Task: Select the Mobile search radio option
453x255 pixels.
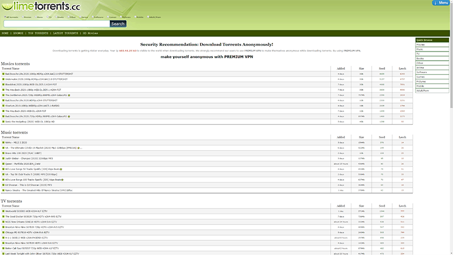Action: coord(135,17)
